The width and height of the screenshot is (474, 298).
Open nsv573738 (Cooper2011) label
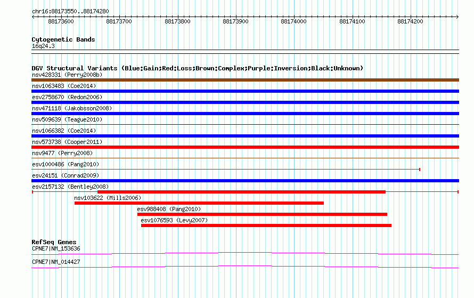(x=67, y=142)
